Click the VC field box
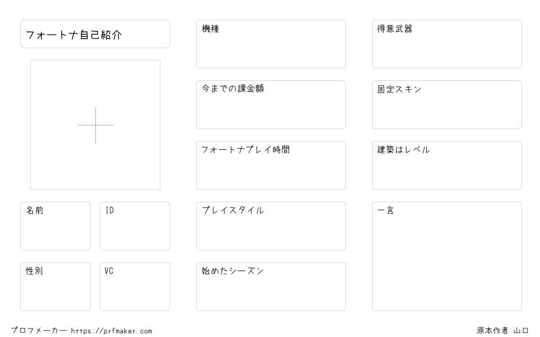 click(135, 287)
